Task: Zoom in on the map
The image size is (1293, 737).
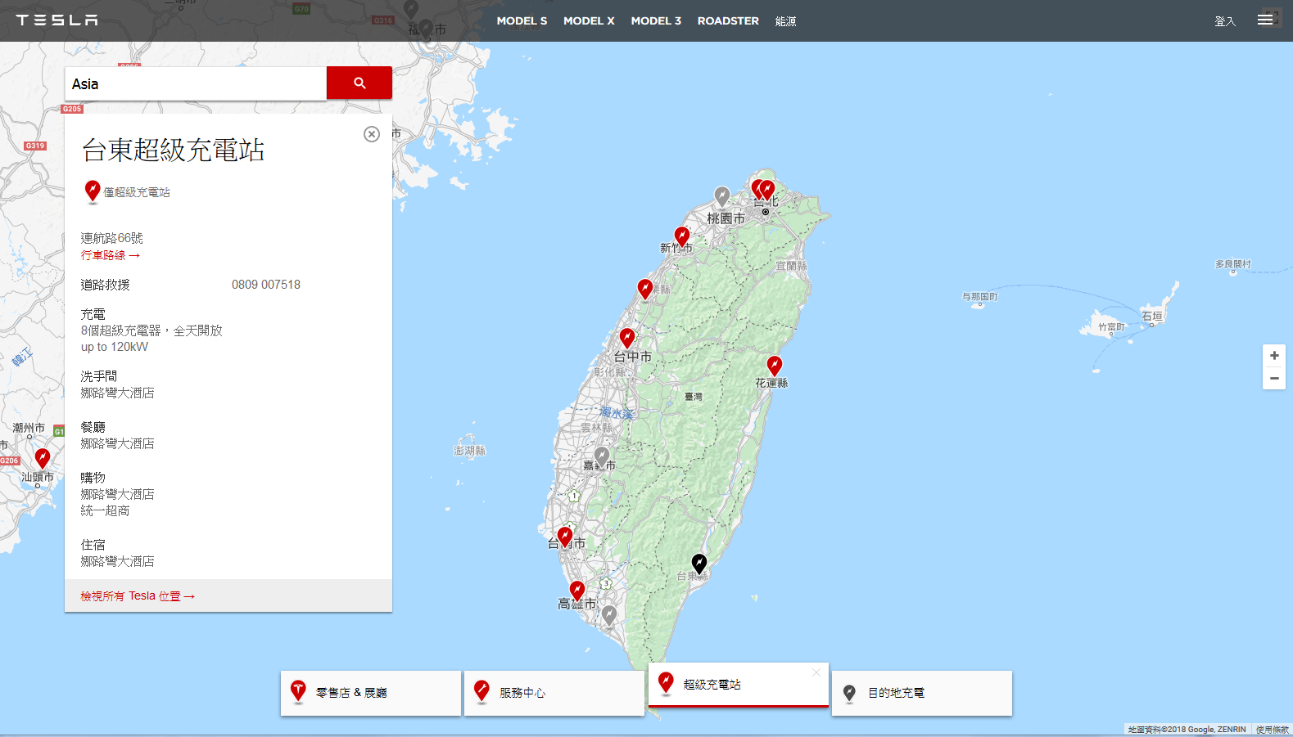Action: click(1274, 356)
